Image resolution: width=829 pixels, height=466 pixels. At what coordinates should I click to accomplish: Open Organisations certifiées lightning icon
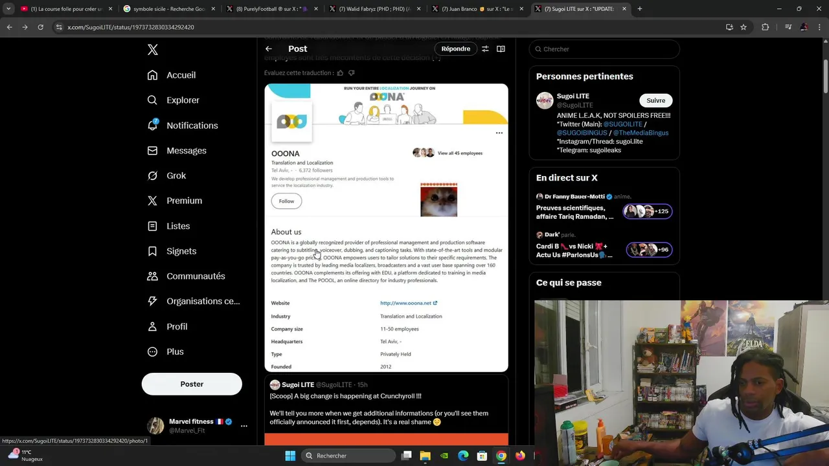coord(152,301)
